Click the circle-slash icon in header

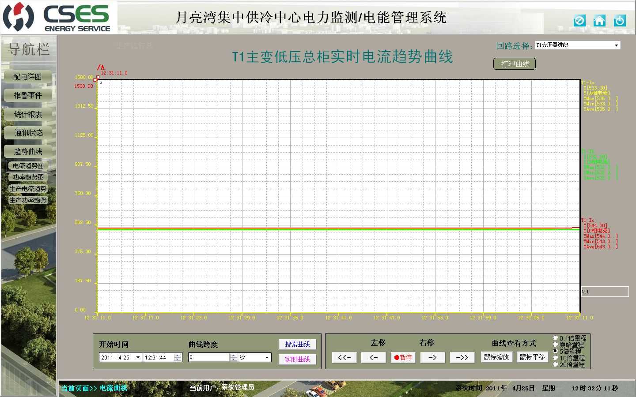click(x=579, y=21)
